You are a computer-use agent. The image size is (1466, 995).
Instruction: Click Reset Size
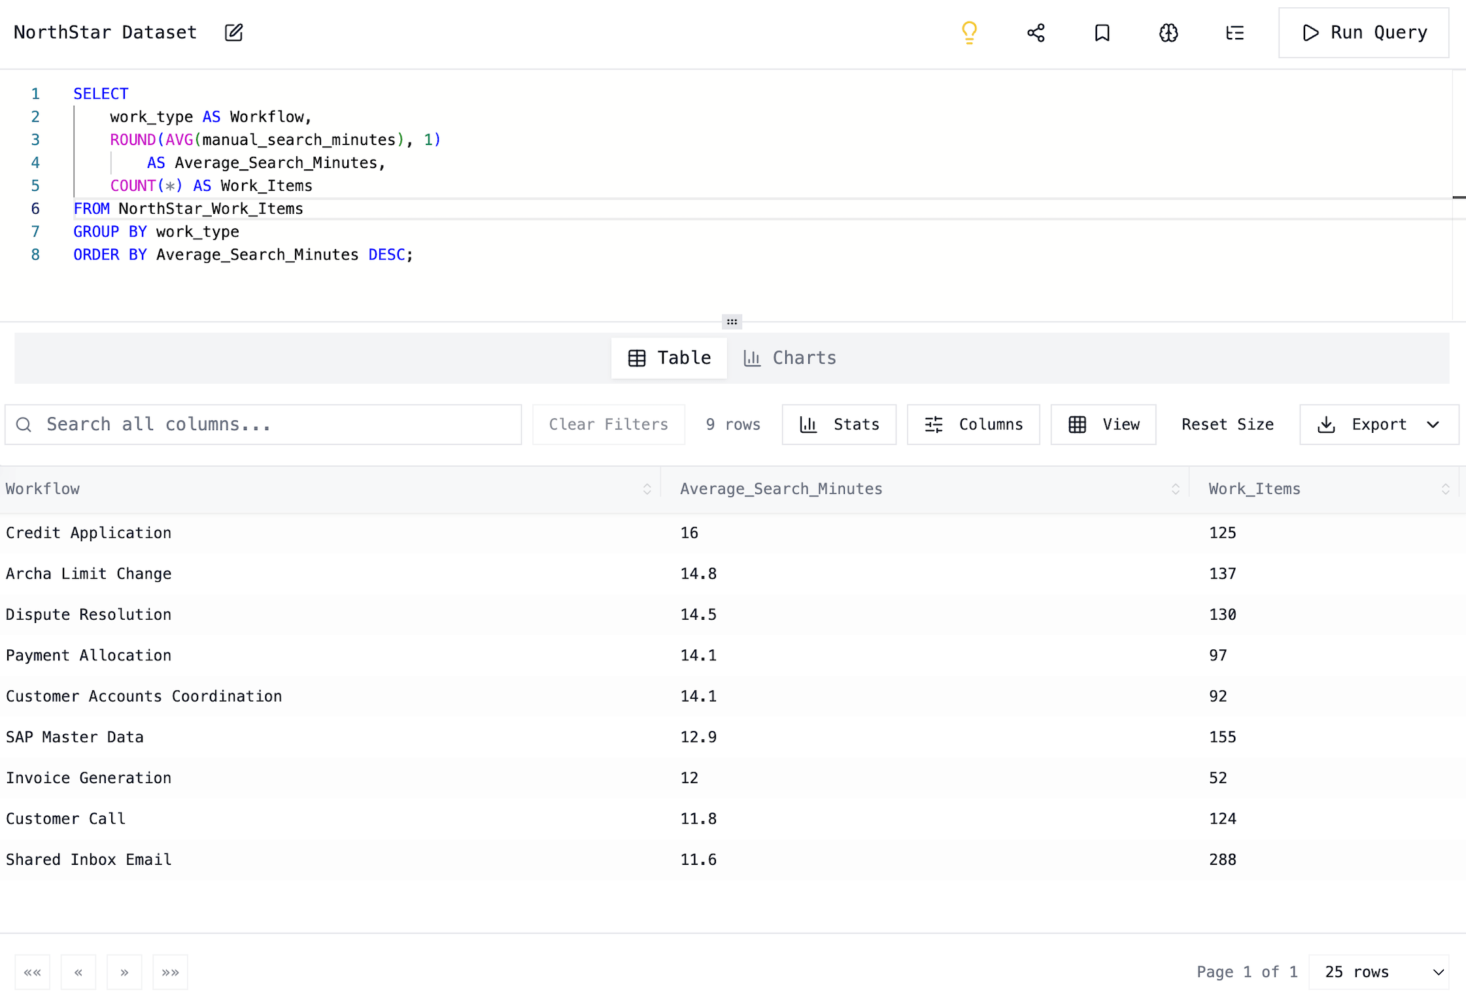tap(1227, 424)
